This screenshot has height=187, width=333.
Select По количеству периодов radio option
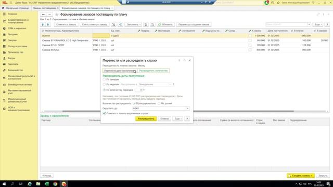(x=104, y=90)
